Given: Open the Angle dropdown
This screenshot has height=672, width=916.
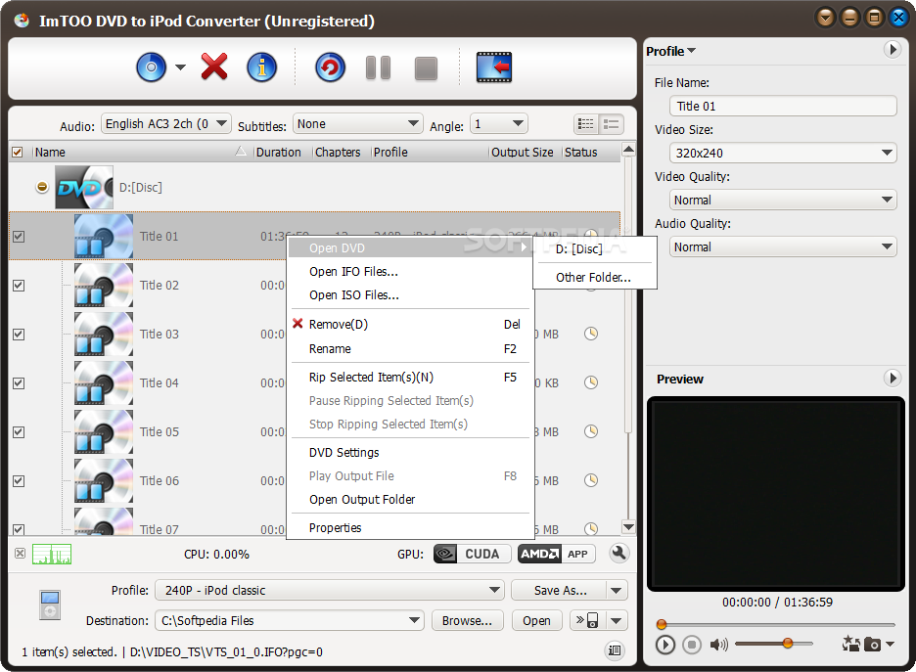Looking at the screenshot, I should 499,124.
